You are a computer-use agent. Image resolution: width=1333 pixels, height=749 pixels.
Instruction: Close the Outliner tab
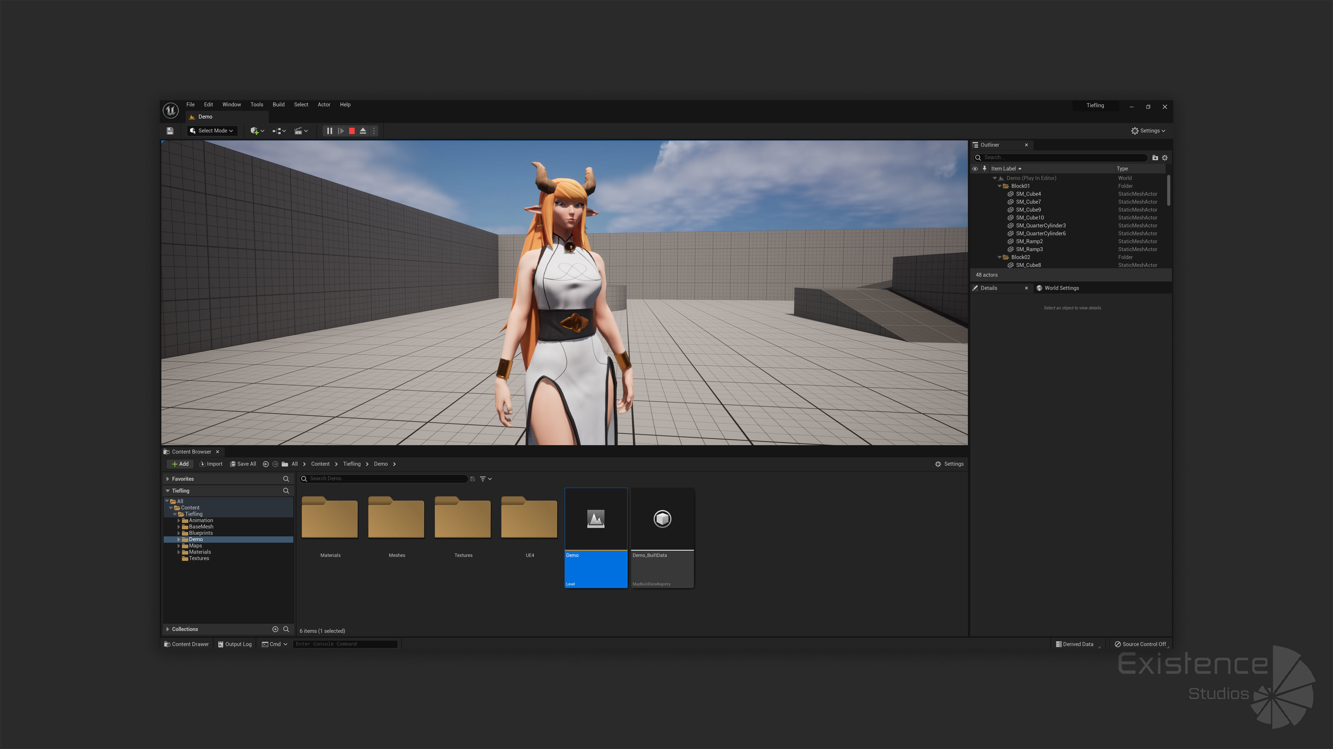(x=1026, y=145)
